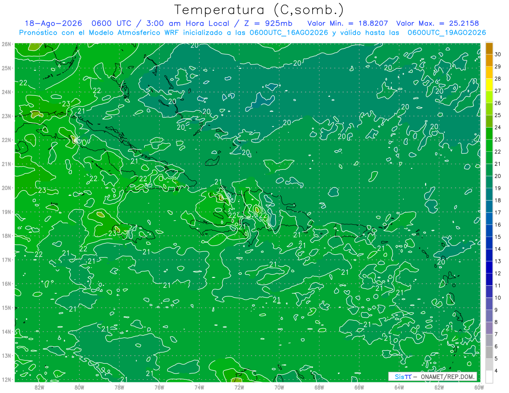Click the color scale label '12'
This screenshot has height=393, width=509.
click(498, 273)
